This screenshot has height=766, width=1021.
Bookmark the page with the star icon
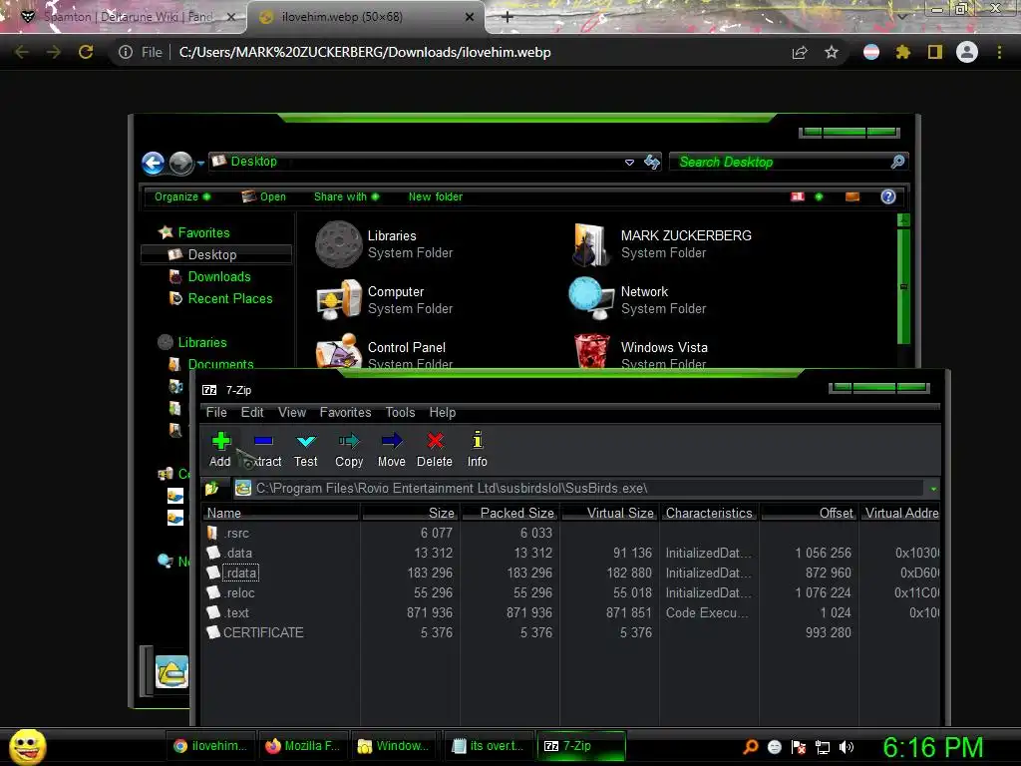coord(832,52)
